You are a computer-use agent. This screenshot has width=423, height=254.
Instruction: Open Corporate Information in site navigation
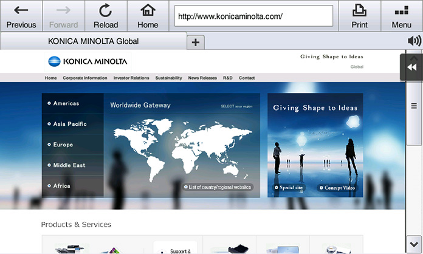coord(84,78)
